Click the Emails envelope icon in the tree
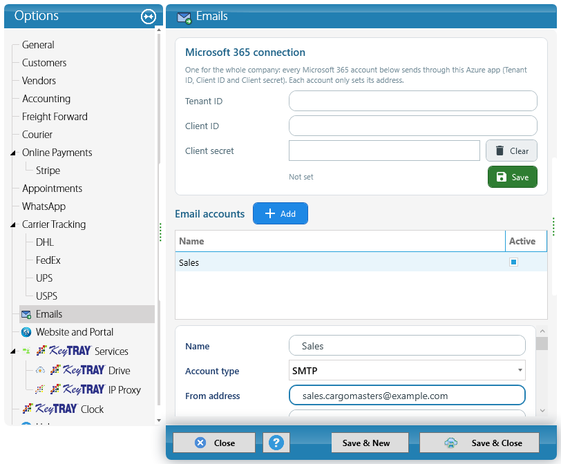This screenshot has height=464, width=561. coord(26,315)
